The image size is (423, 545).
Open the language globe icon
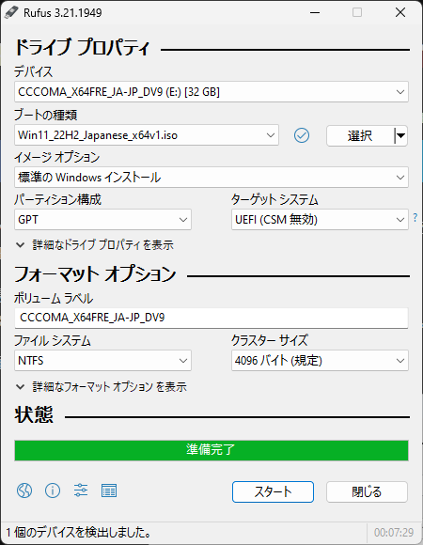click(24, 490)
